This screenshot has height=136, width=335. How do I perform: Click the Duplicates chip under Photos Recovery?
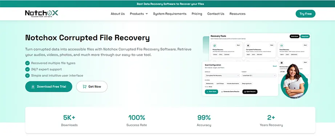[227, 55]
